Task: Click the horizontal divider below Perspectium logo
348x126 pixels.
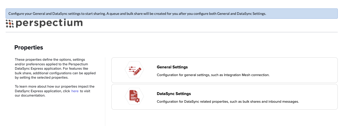Action: pos(172,32)
